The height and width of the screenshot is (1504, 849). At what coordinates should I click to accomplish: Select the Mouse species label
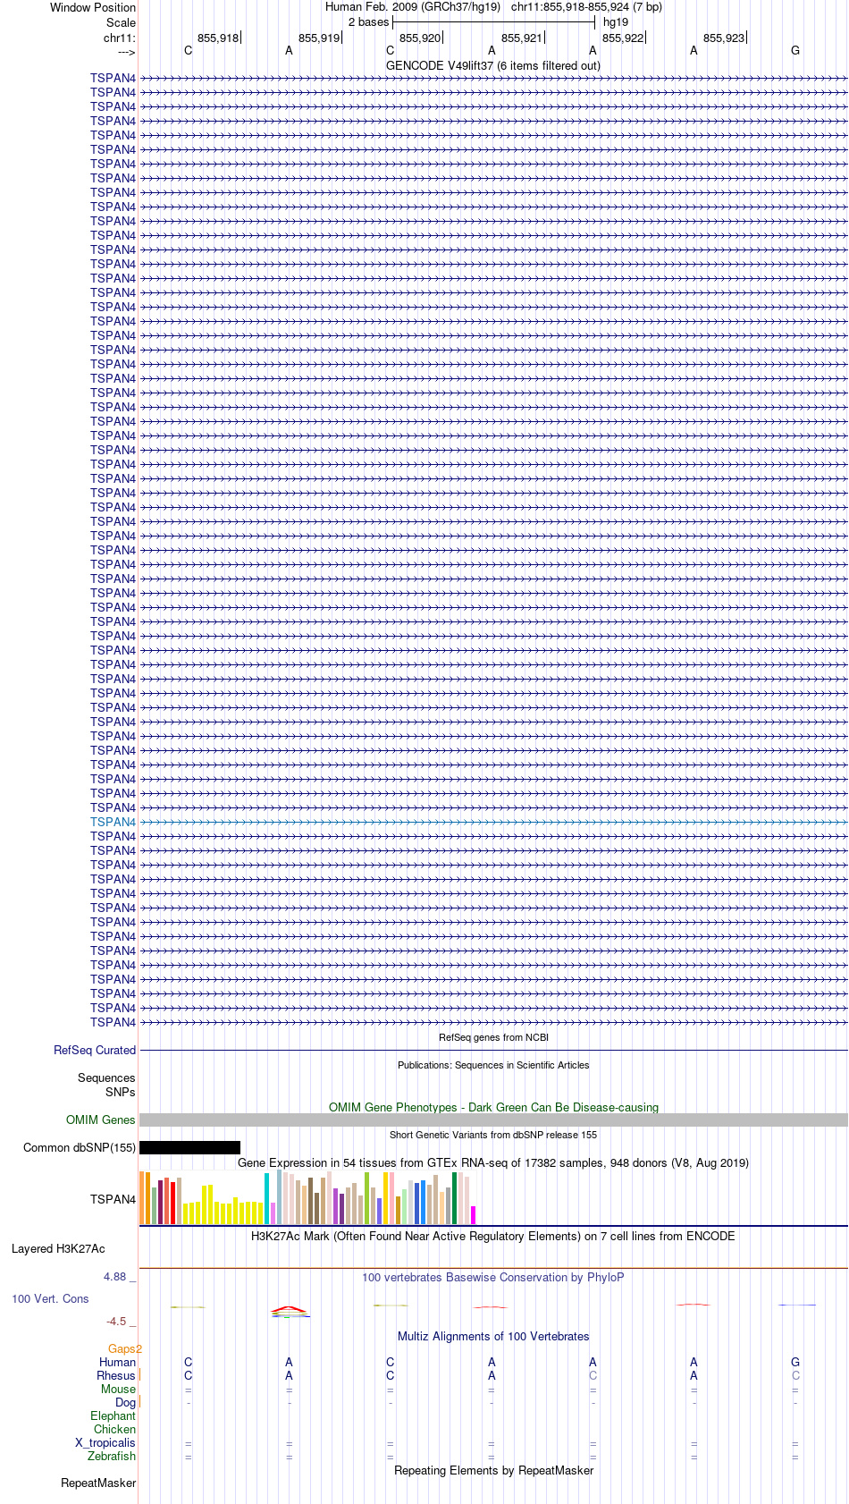click(x=118, y=1389)
